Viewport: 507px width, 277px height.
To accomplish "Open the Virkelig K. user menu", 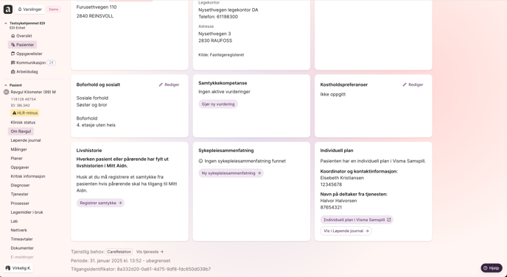I will [18, 268].
